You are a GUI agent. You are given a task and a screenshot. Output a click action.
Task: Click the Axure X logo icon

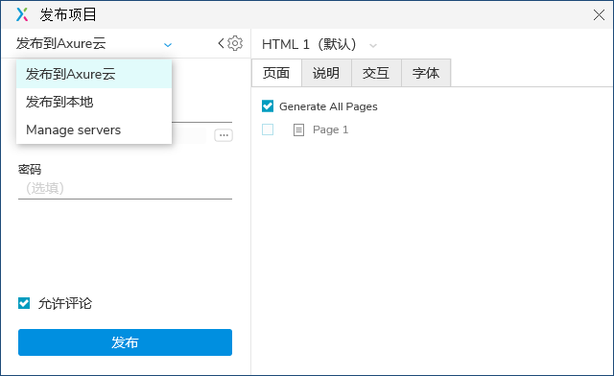click(22, 14)
